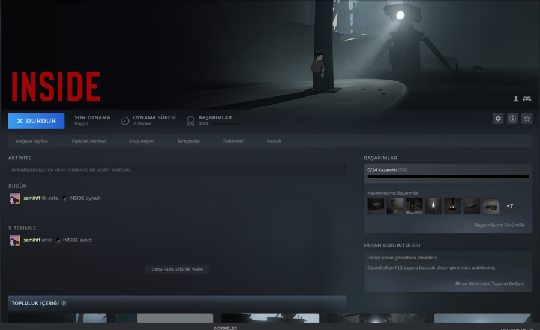Screen dimensions: 540x330
Task: Select sixth unearned achievement icon
Action: coord(472,206)
